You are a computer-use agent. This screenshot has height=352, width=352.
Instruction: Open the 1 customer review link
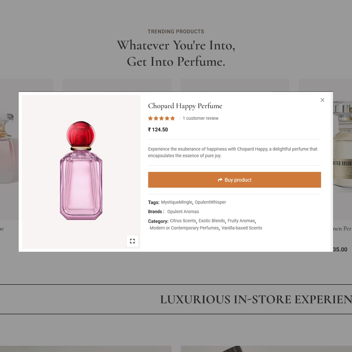(x=201, y=118)
